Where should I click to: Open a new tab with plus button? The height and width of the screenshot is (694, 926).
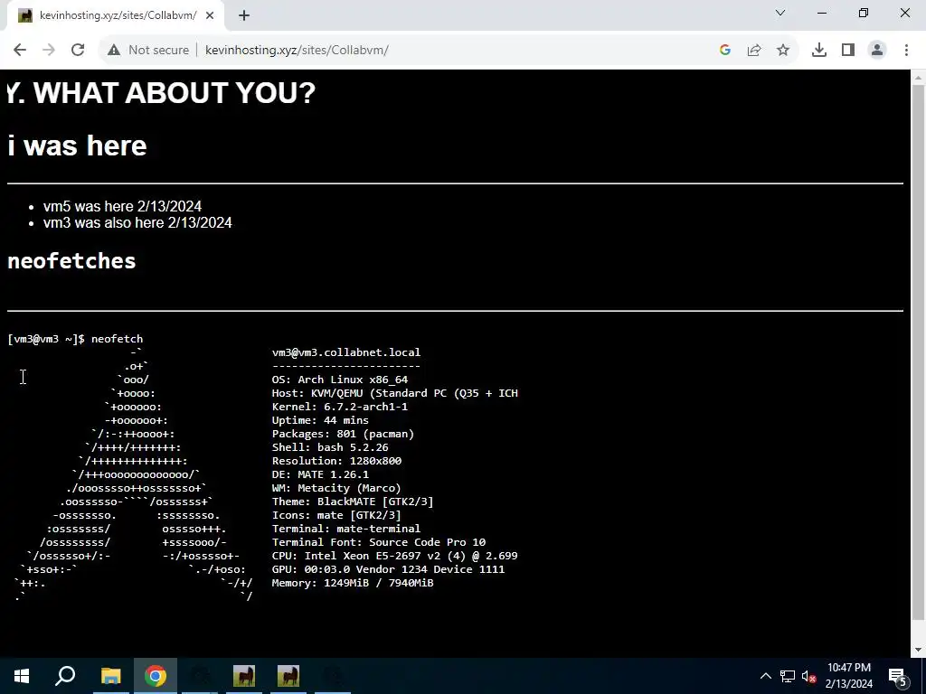(244, 16)
